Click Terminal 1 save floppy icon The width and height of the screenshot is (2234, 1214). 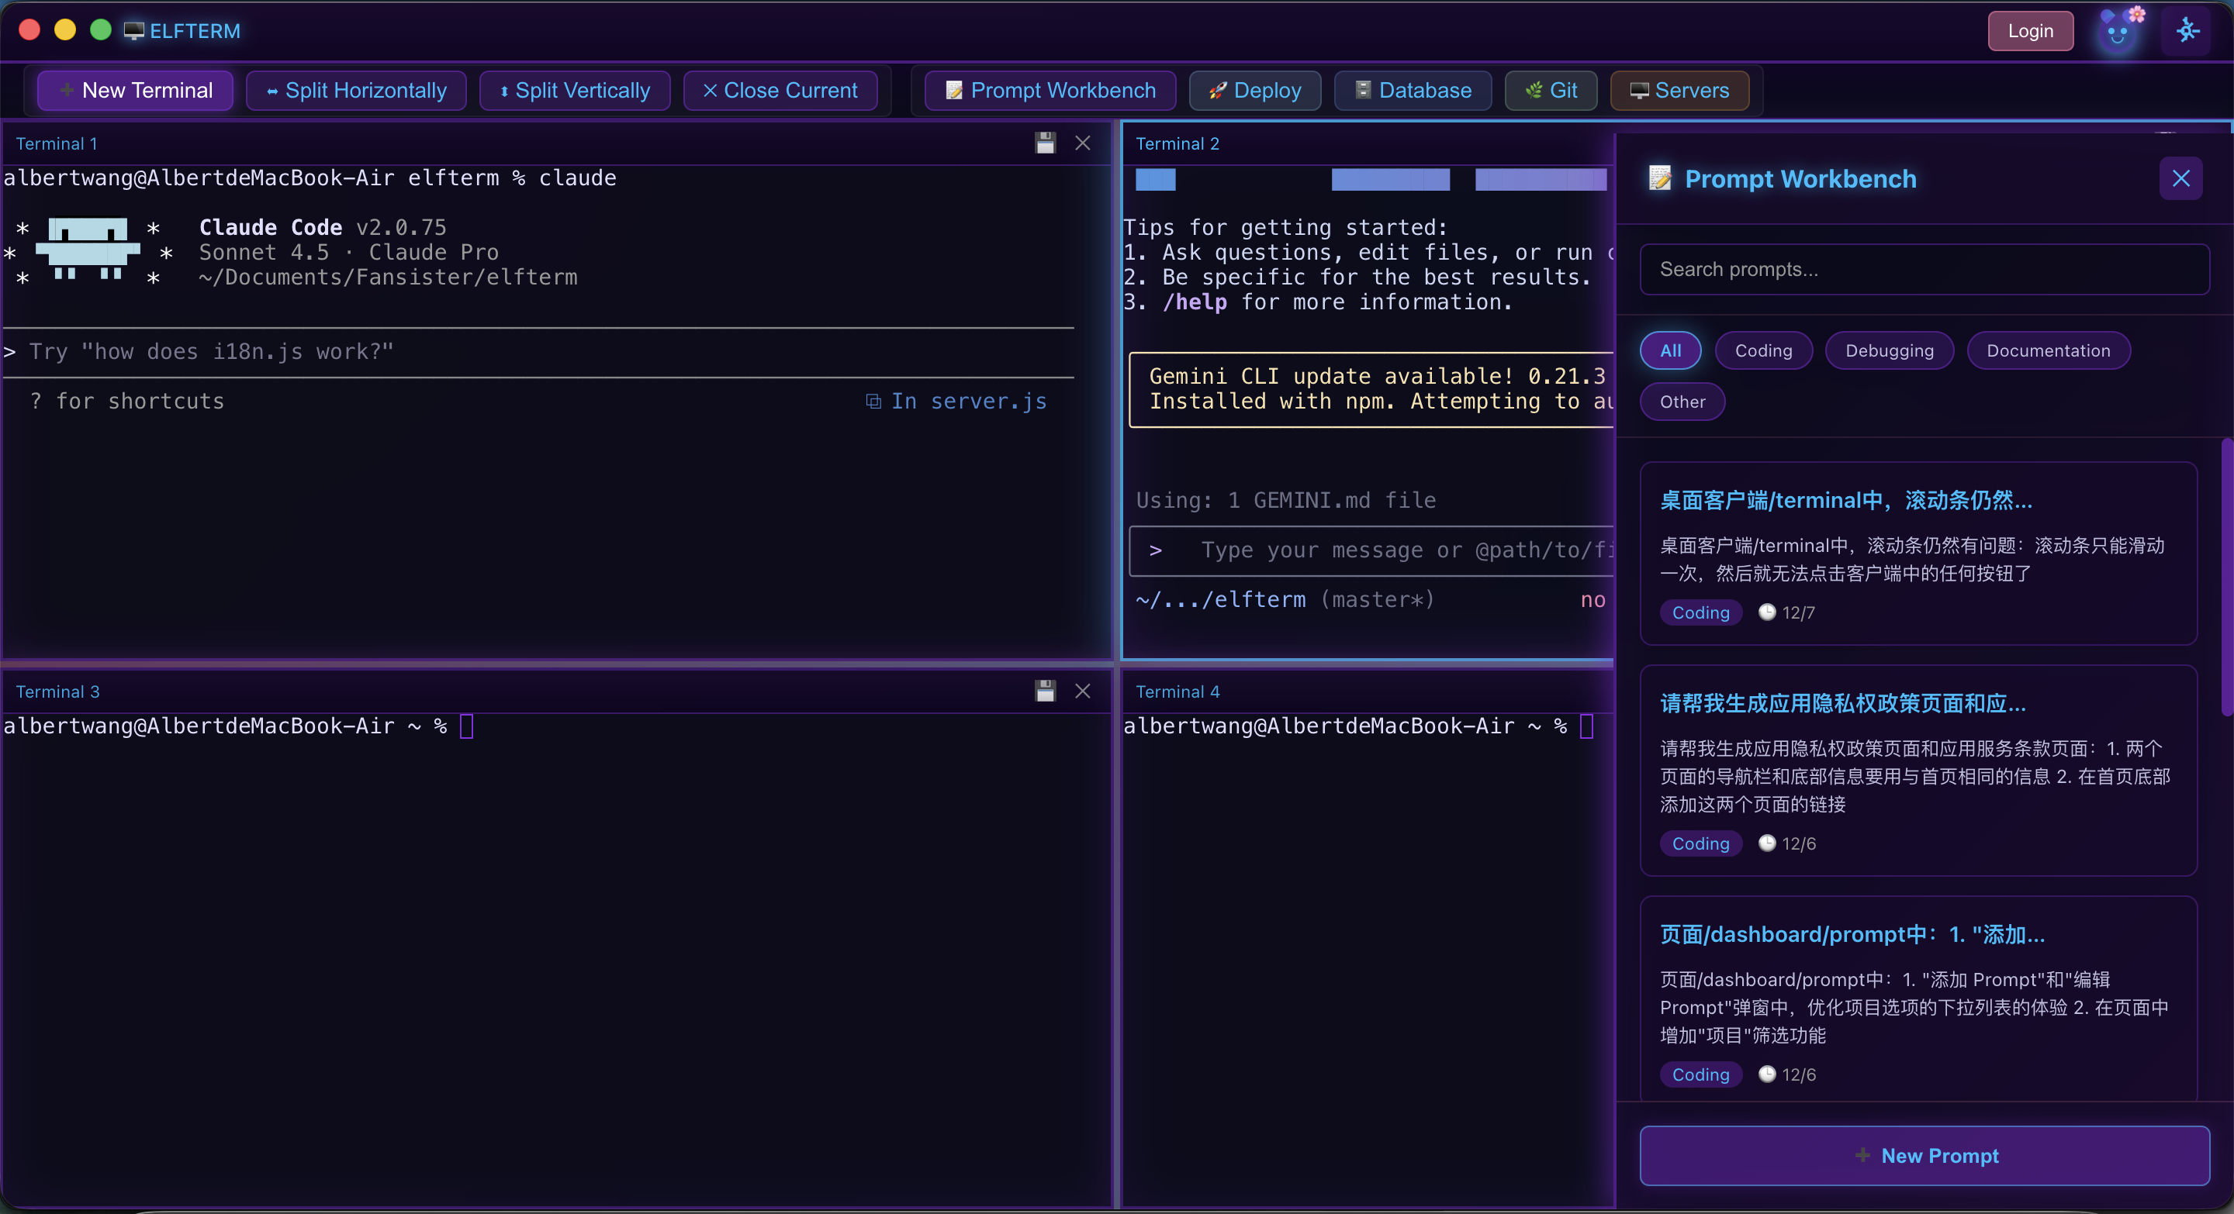1045,143
